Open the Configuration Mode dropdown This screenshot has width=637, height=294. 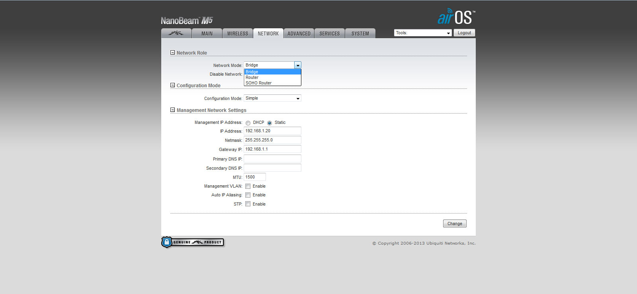[272, 98]
